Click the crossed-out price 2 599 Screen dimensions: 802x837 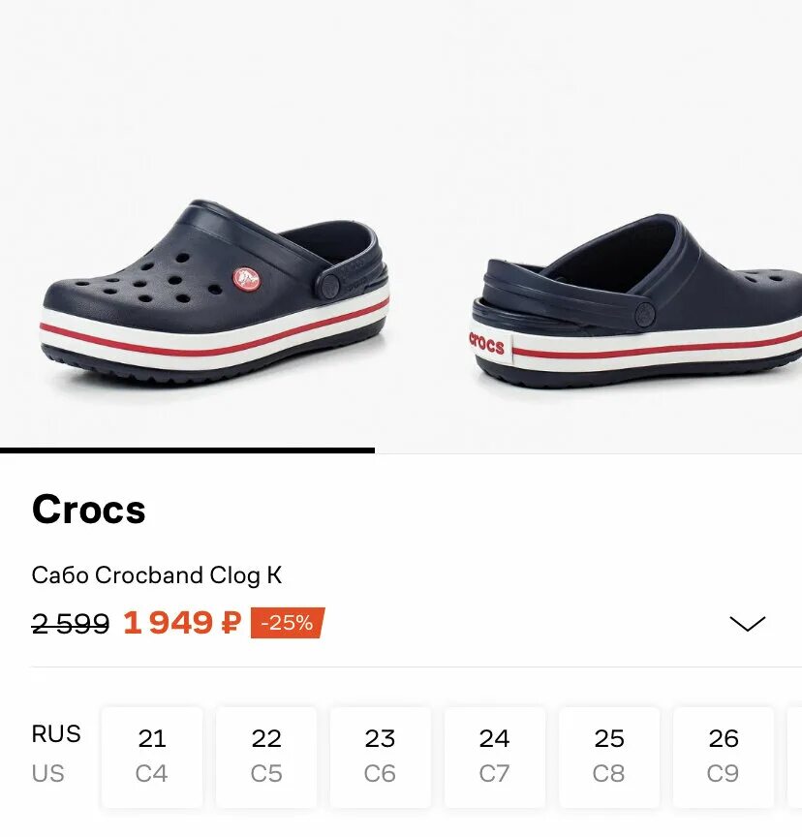71,624
